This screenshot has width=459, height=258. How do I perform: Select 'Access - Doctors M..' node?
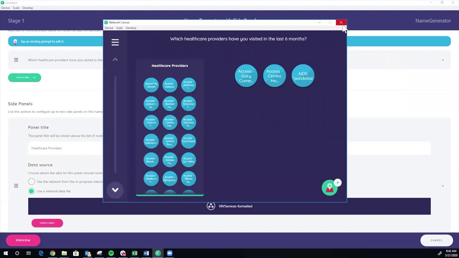point(189,123)
